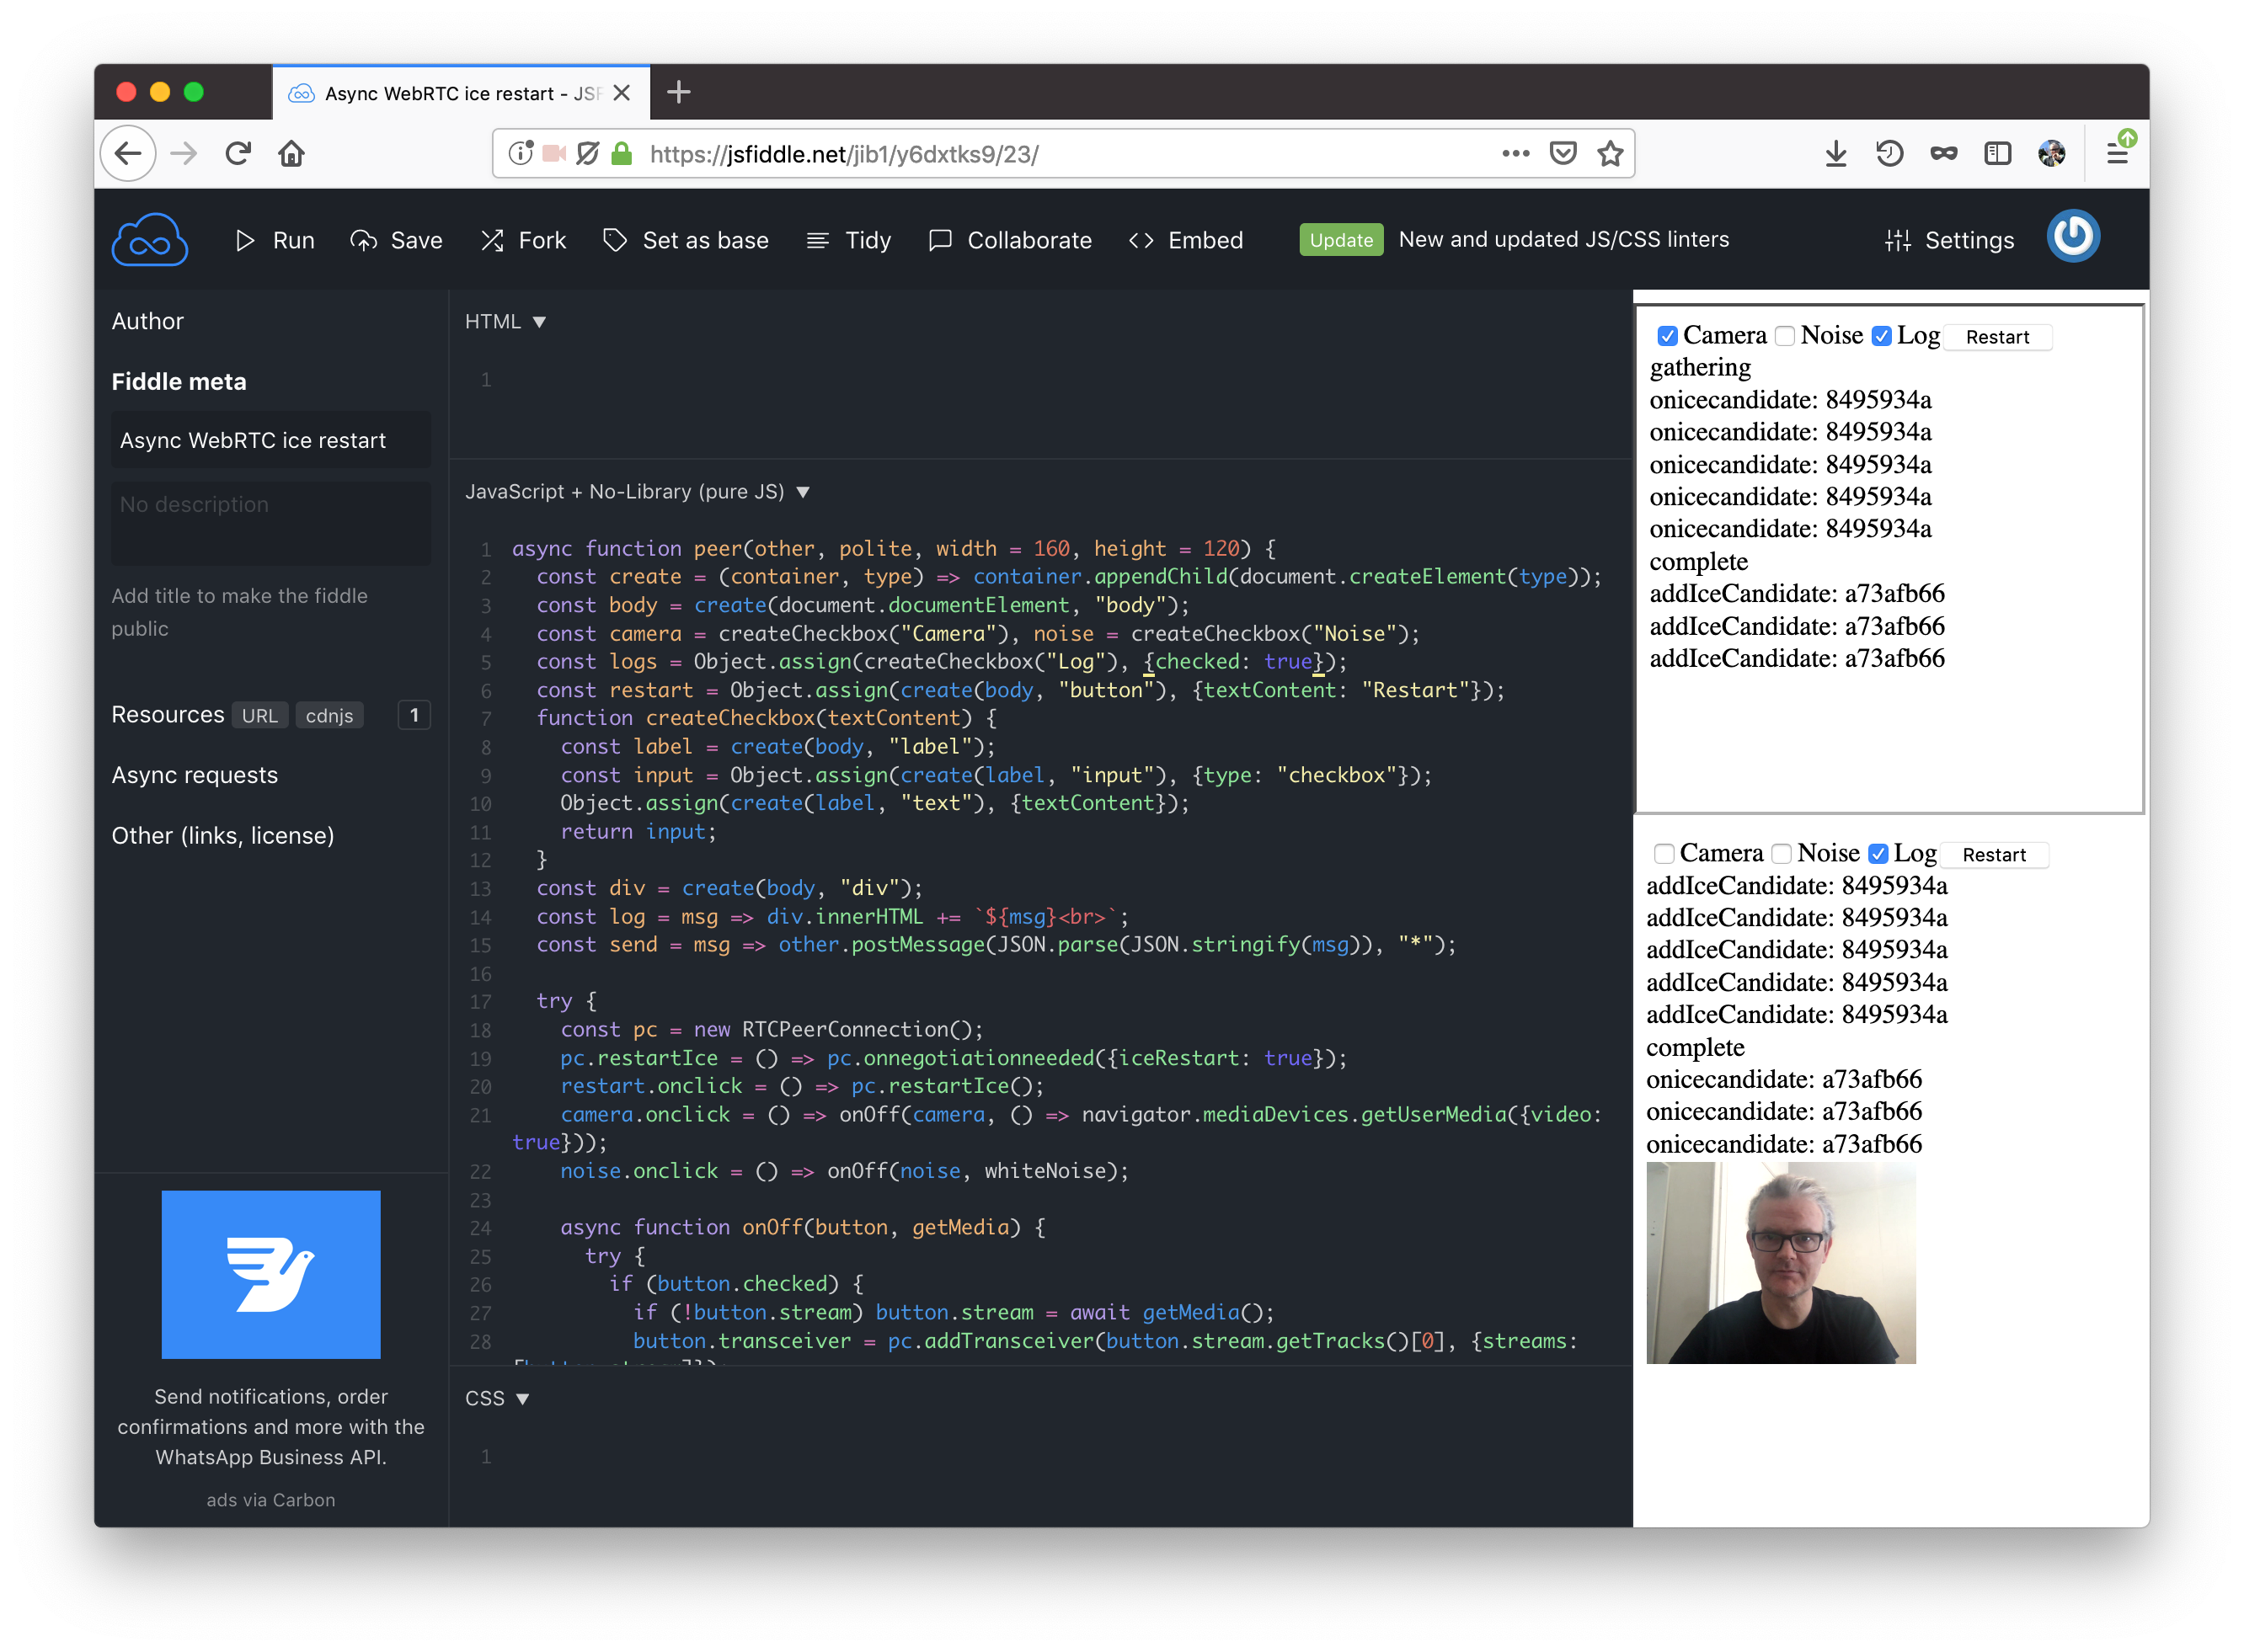Click the green Update badge
The height and width of the screenshot is (1652, 2244).
click(1341, 240)
